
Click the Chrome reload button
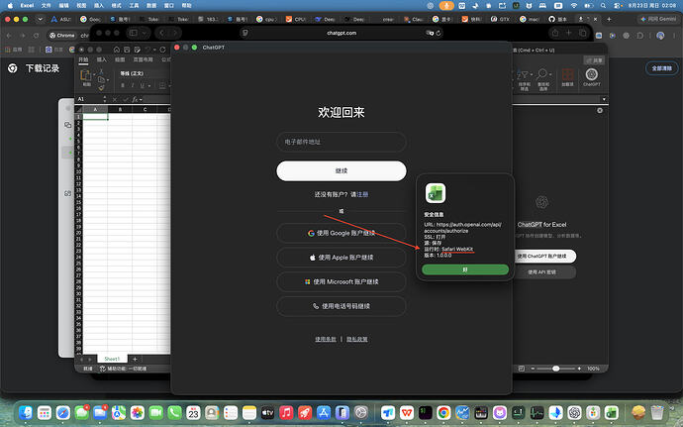(x=37, y=36)
